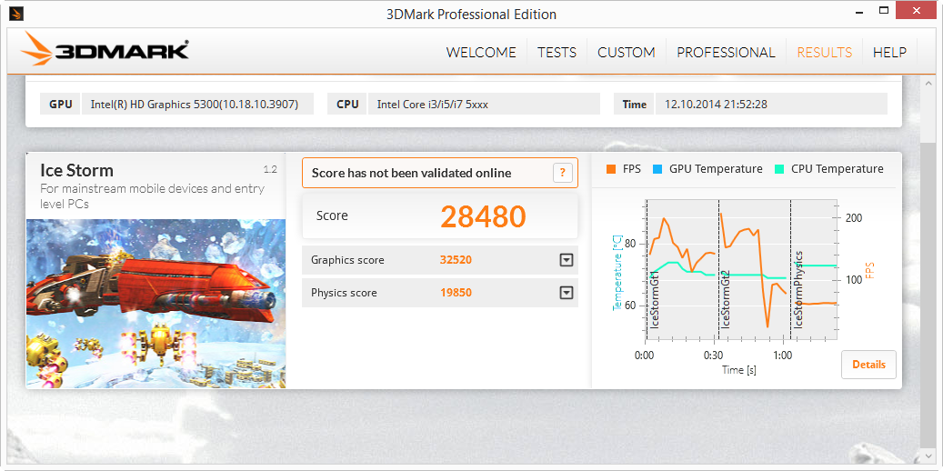This screenshot has width=943, height=471.
Task: Click the overall score value 28480
Action: point(483,216)
